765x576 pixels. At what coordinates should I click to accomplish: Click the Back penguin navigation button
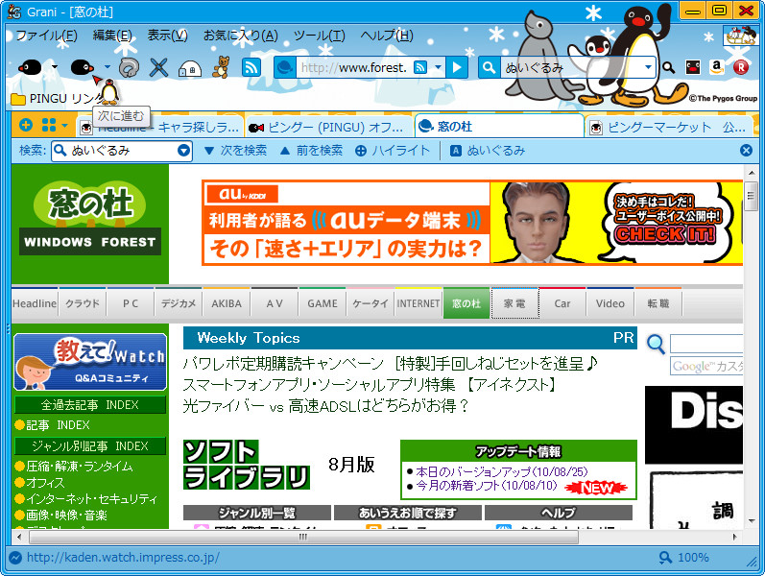point(30,67)
